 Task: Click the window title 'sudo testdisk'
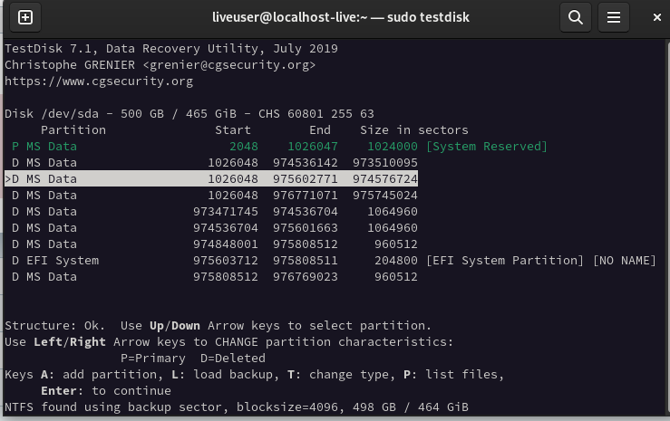pyautogui.click(x=428, y=17)
